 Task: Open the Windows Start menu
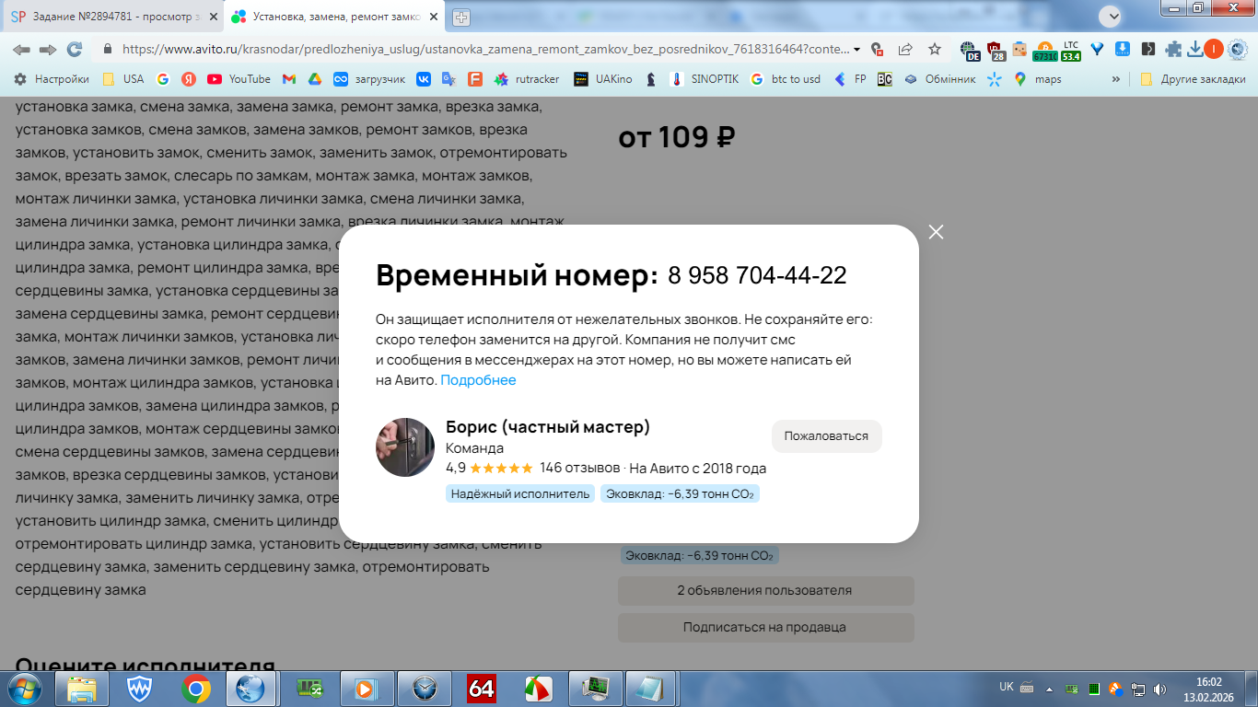click(24, 688)
